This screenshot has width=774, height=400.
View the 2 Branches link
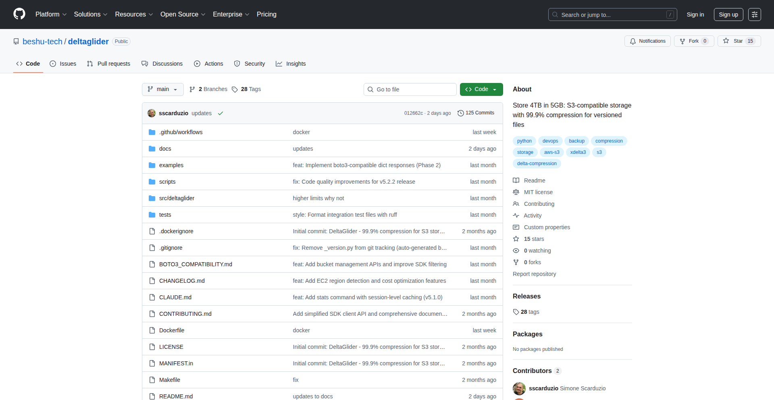pos(208,89)
